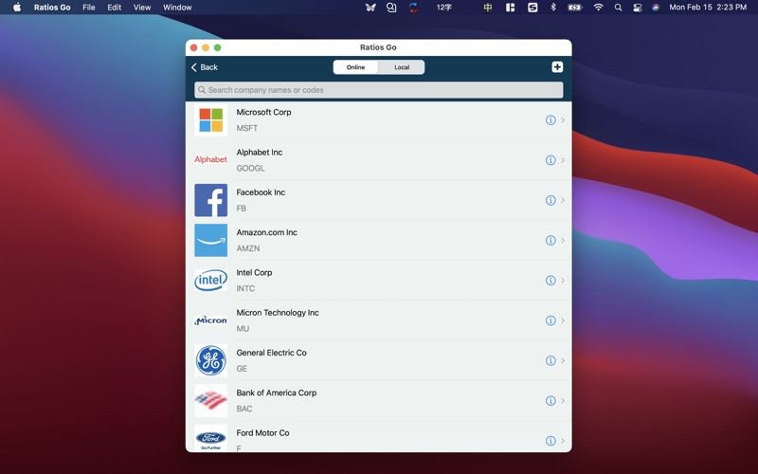Image resolution: width=758 pixels, height=474 pixels.
Task: Click the Alphabet logo thumbnail
Action: (210, 159)
